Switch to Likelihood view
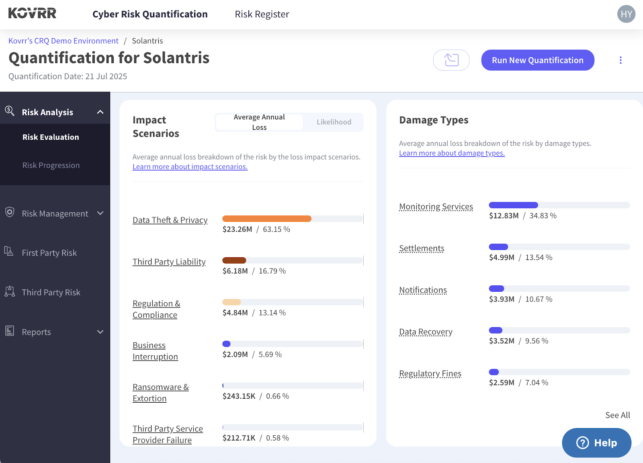This screenshot has width=643, height=463. tap(334, 122)
